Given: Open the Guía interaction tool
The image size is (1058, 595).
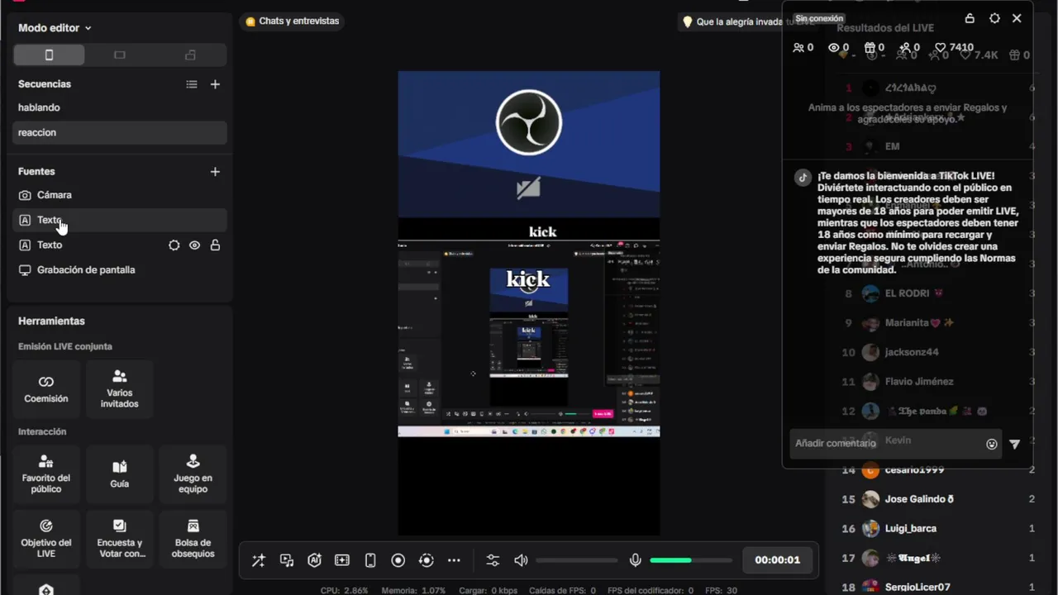Looking at the screenshot, I should coord(120,474).
